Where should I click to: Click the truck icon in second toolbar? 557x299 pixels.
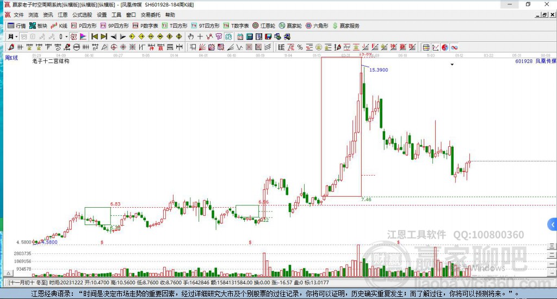pos(287,36)
